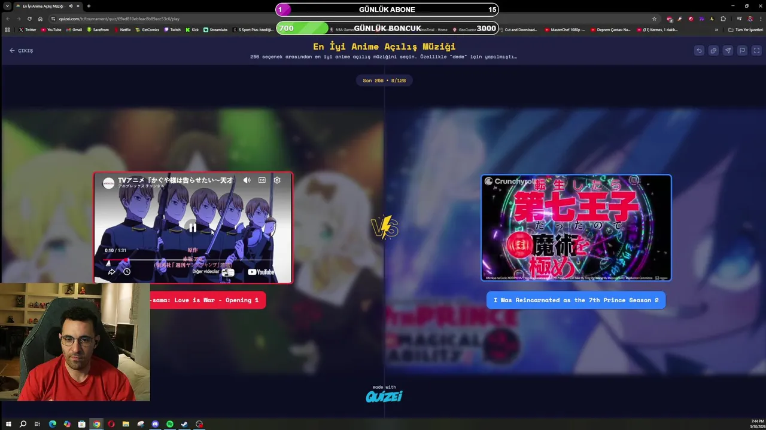Image resolution: width=766 pixels, height=430 pixels.
Task: Choose I Was Reincarnated as the 7th Prince Season 2
Action: [576, 300]
